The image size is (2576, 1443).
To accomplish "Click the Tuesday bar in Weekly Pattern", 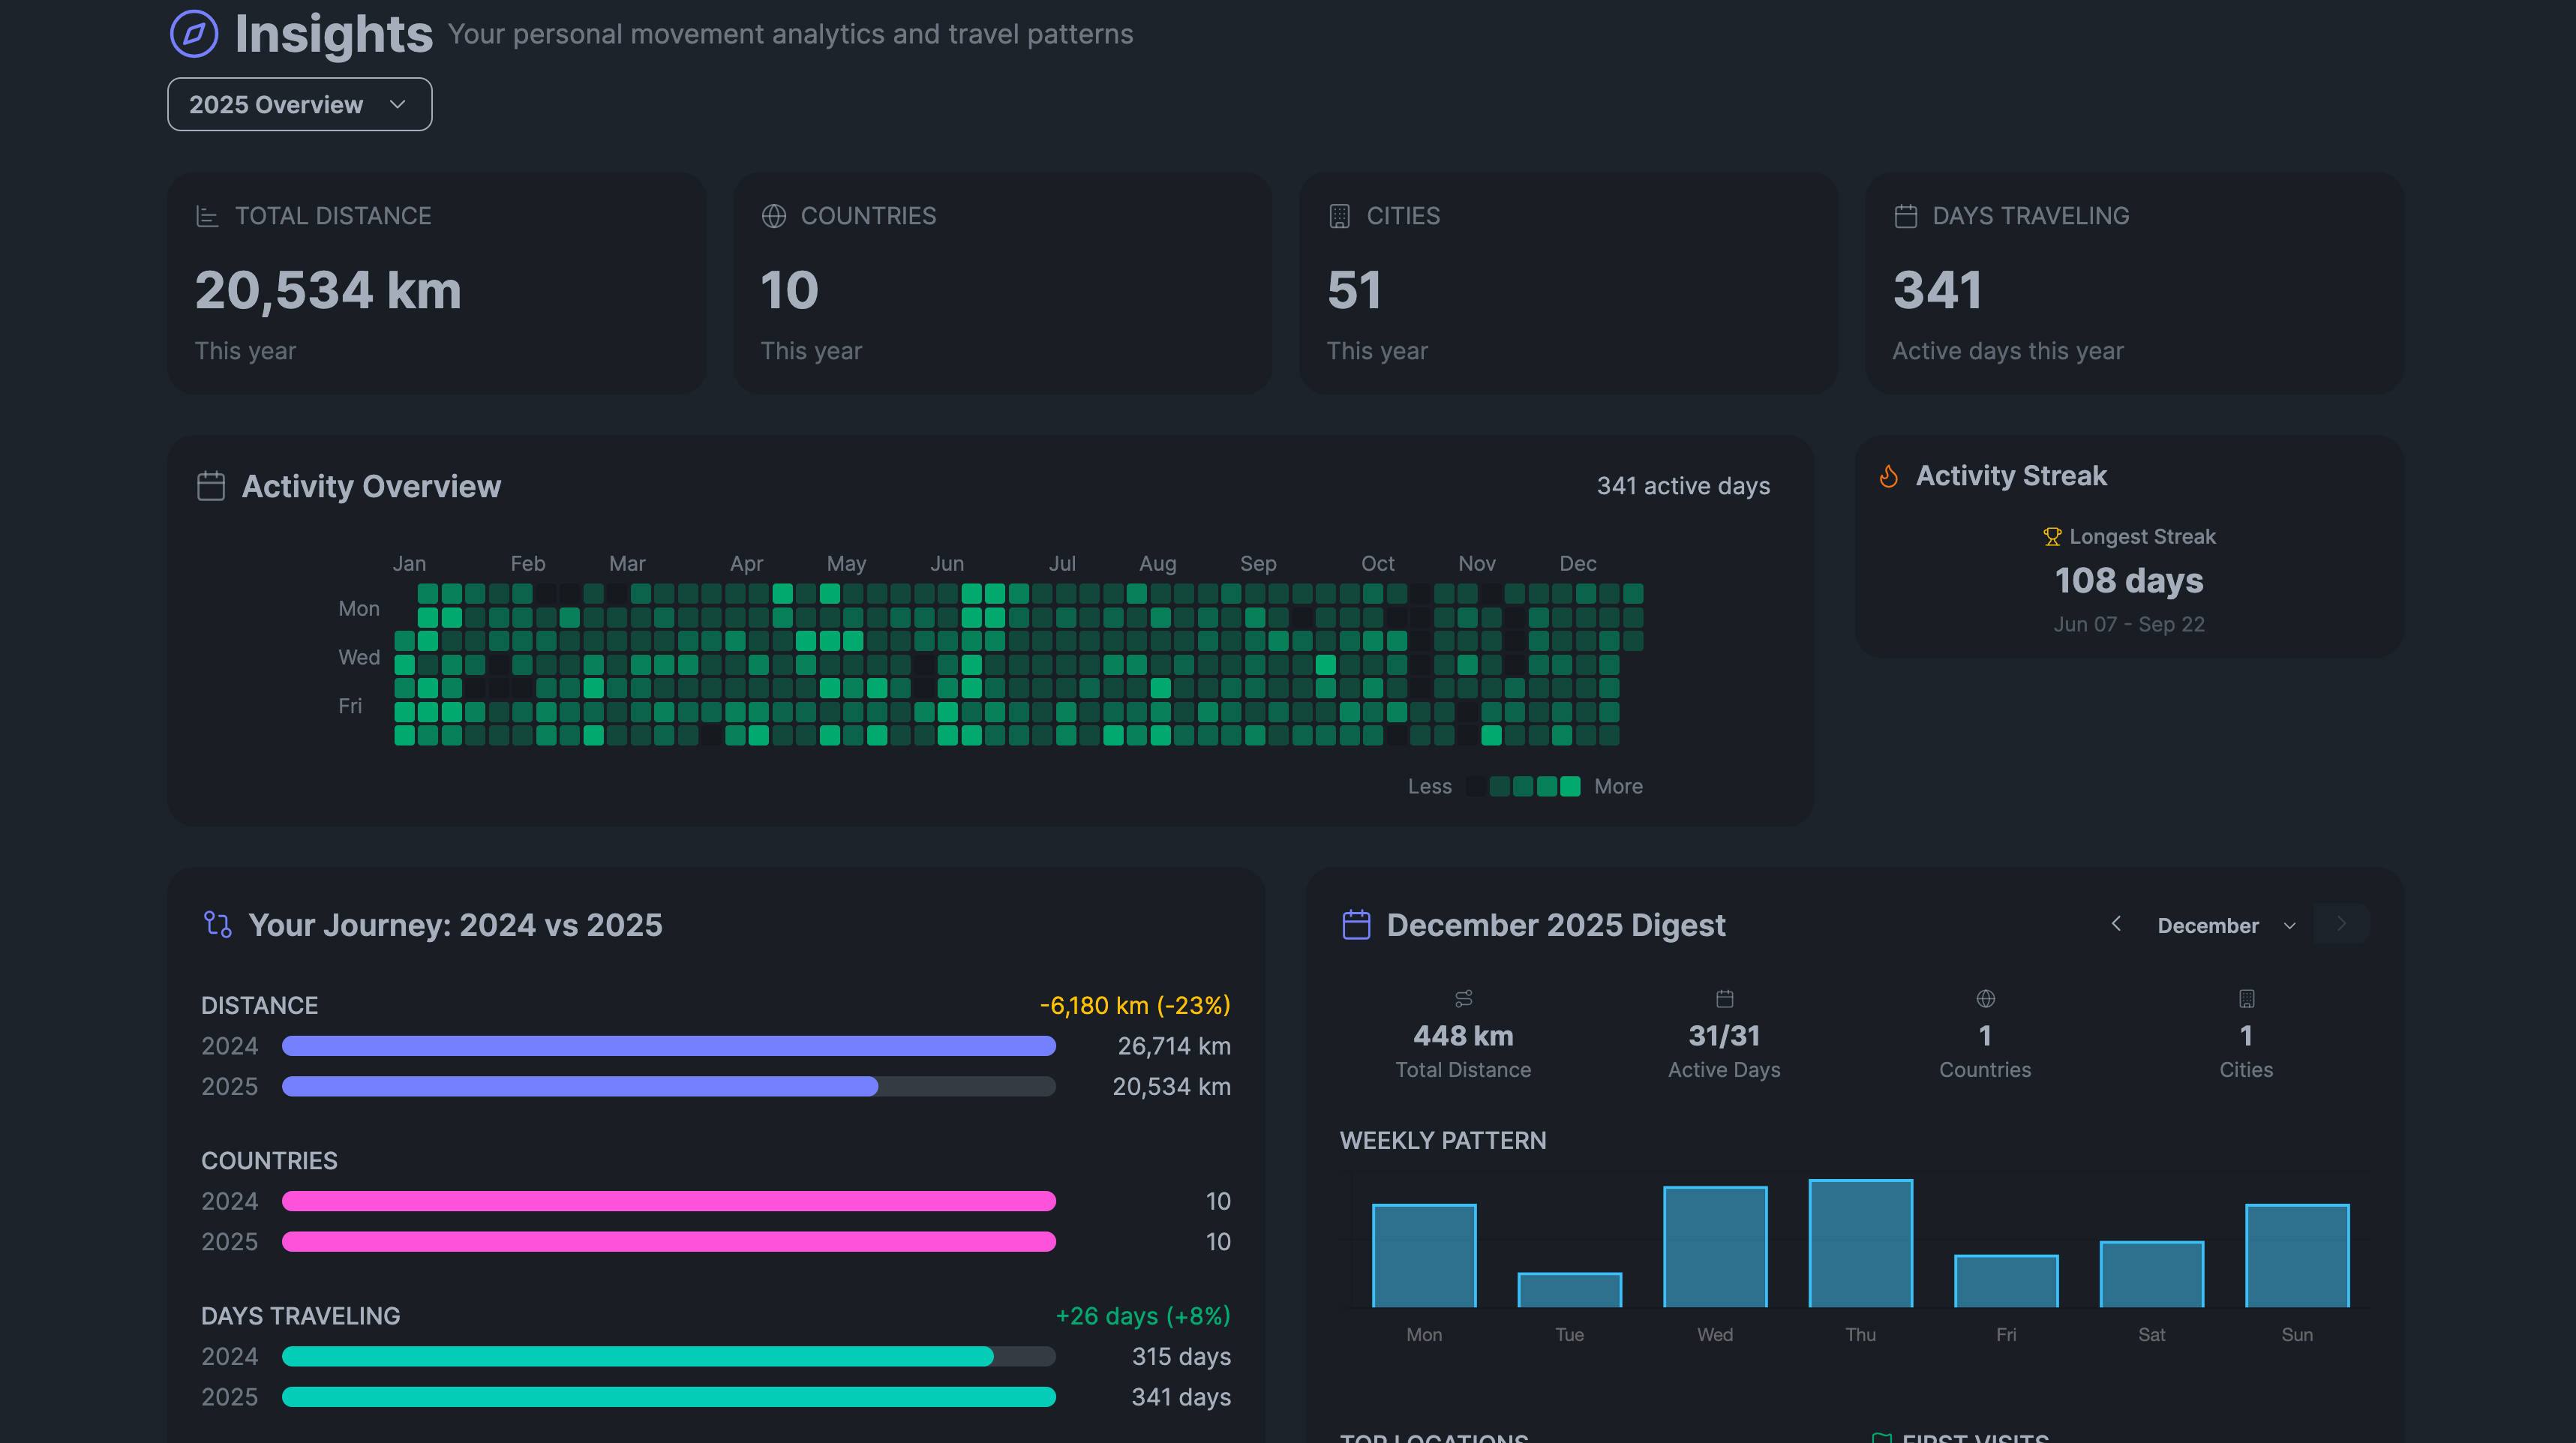I will pyautogui.click(x=1569, y=1289).
